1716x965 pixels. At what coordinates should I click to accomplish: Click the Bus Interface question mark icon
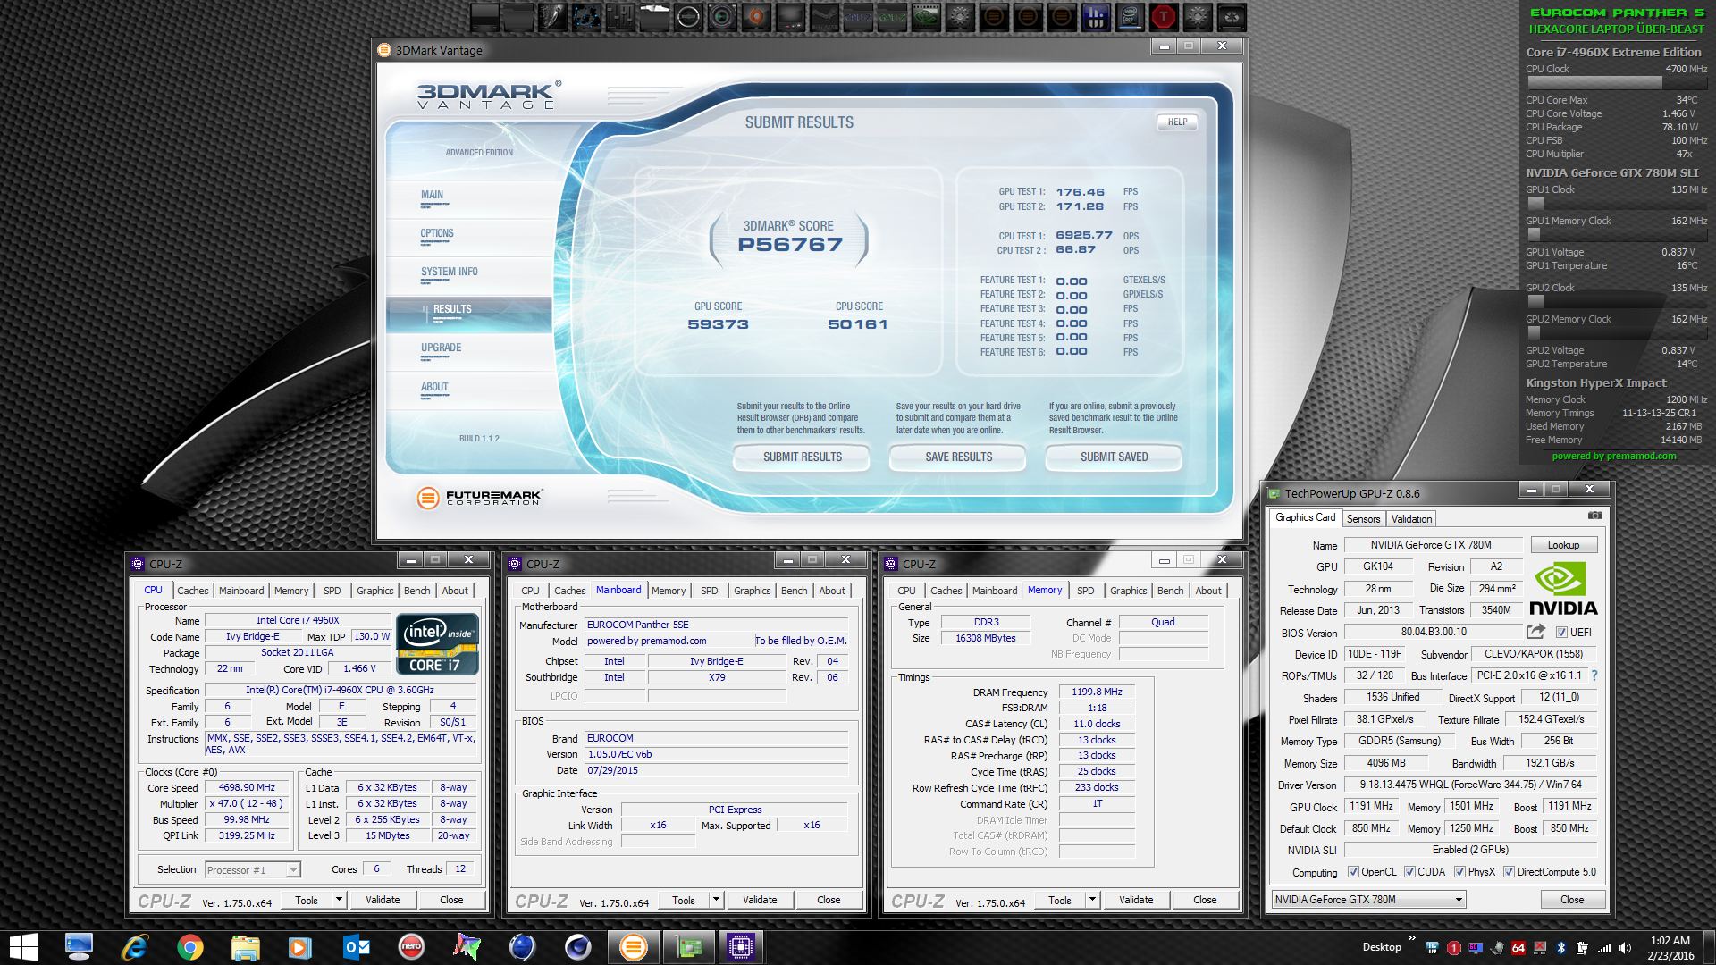1594,675
